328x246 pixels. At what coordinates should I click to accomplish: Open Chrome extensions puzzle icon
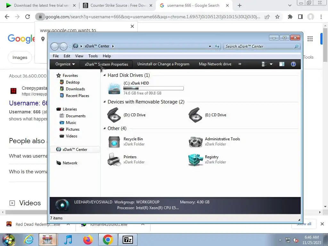pos(290,17)
